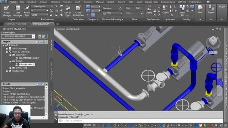The width and height of the screenshot is (228, 128).
Task: Open the Modeling ribbon tab
Action: 55,2
